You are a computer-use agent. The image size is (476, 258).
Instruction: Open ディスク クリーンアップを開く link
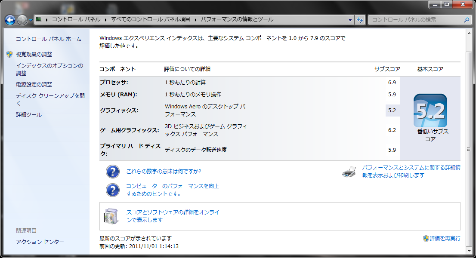pyautogui.click(x=50, y=99)
